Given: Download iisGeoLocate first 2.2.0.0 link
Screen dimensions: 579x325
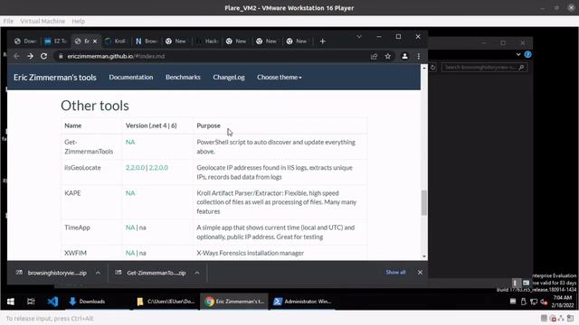Looking at the screenshot, I should pyautogui.click(x=135, y=168).
